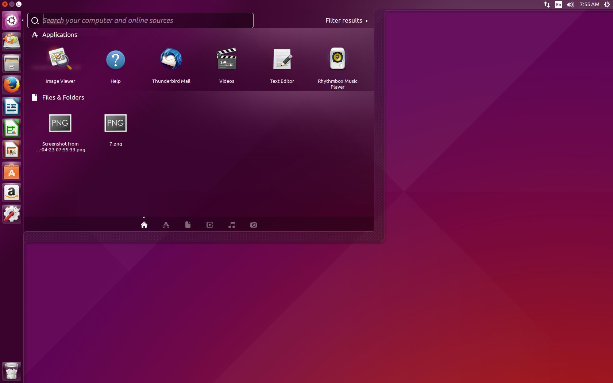Click the Dash search input field
613x383 pixels.
(x=146, y=21)
